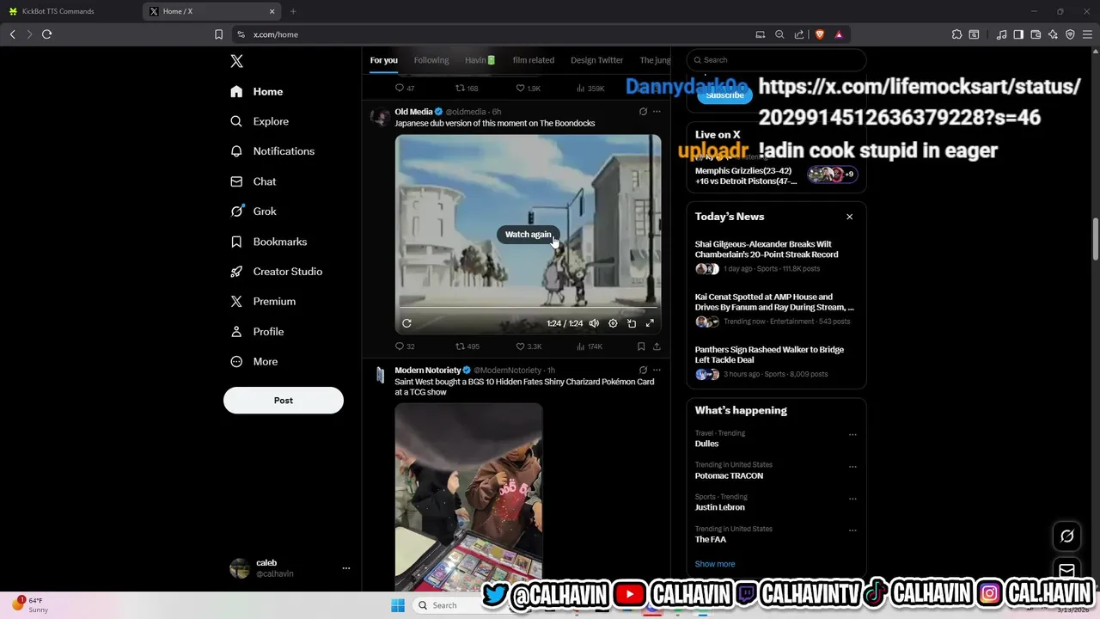This screenshot has width=1100, height=619.
Task: Switch to the For you tab
Action: pos(383,60)
